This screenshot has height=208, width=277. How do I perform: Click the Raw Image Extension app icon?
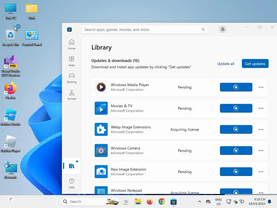[101, 171]
